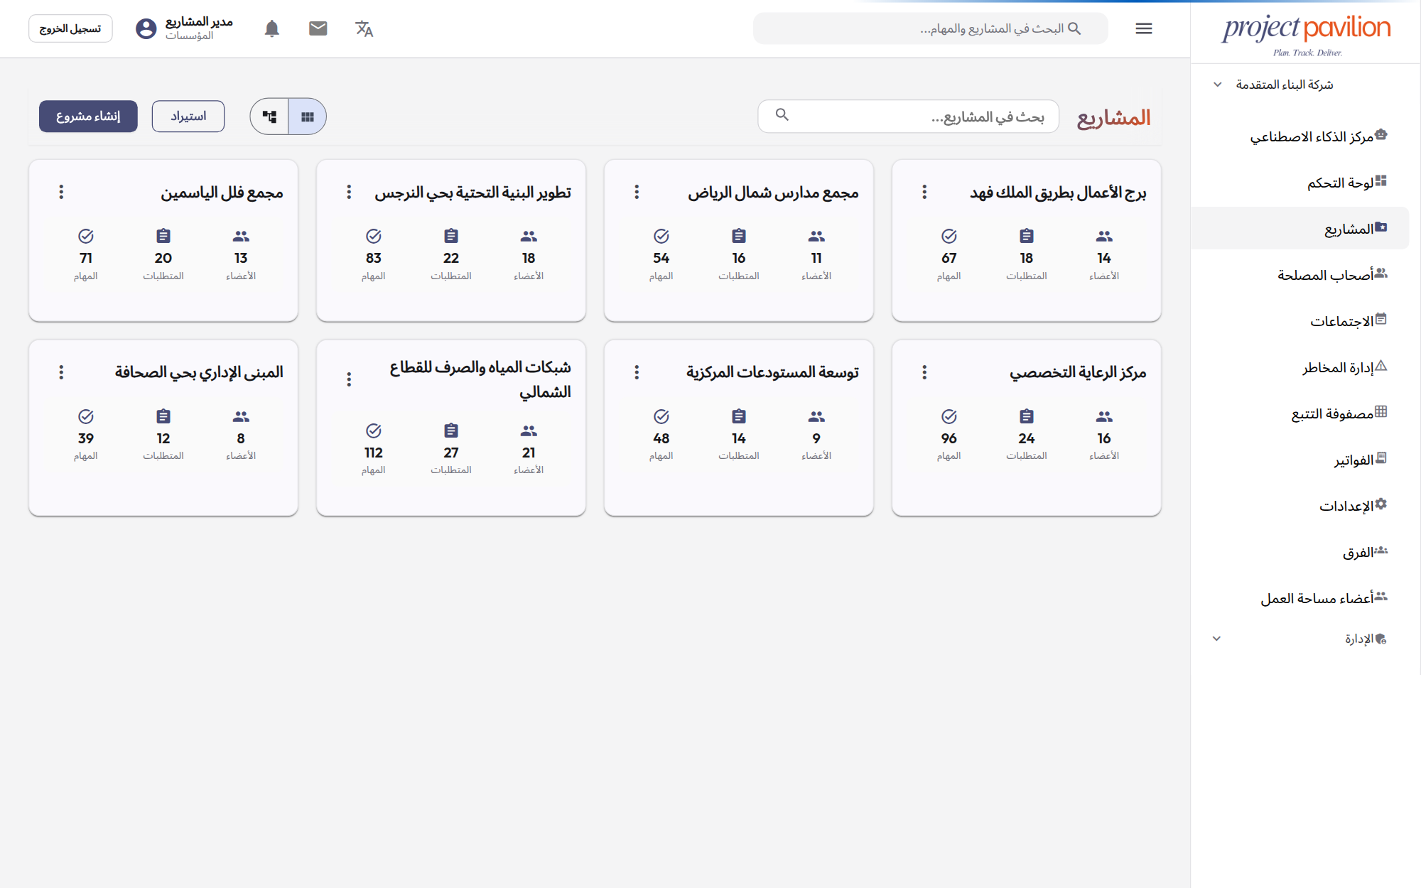Click members icon on مجمع فلل الياسمين card
Image resolution: width=1421 pixels, height=888 pixels.
tap(241, 236)
